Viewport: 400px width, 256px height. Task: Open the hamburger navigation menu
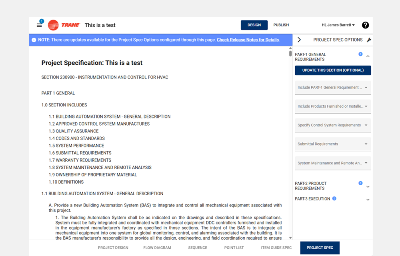(39, 25)
